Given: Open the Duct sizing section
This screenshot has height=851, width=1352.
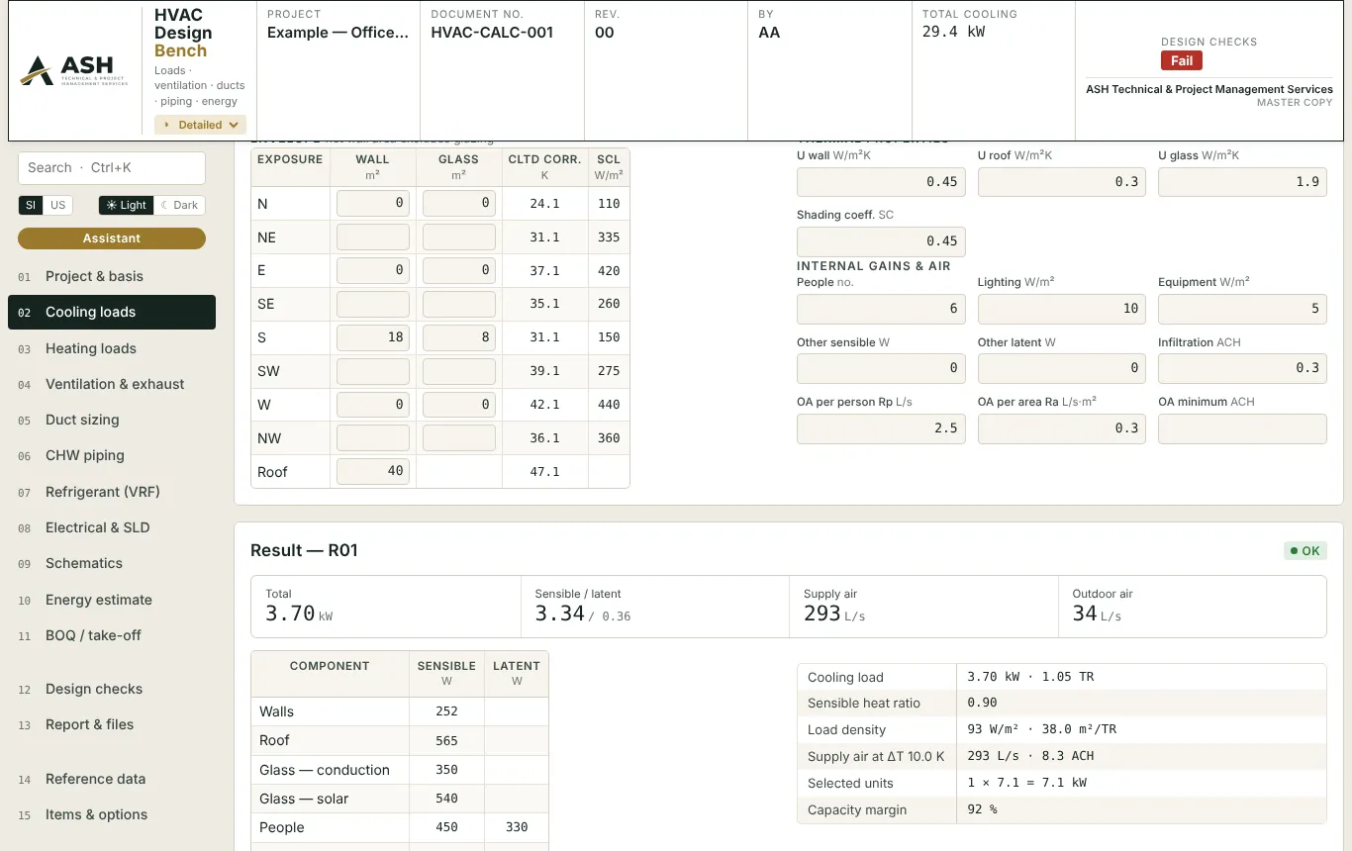Looking at the screenshot, I should click(x=112, y=420).
